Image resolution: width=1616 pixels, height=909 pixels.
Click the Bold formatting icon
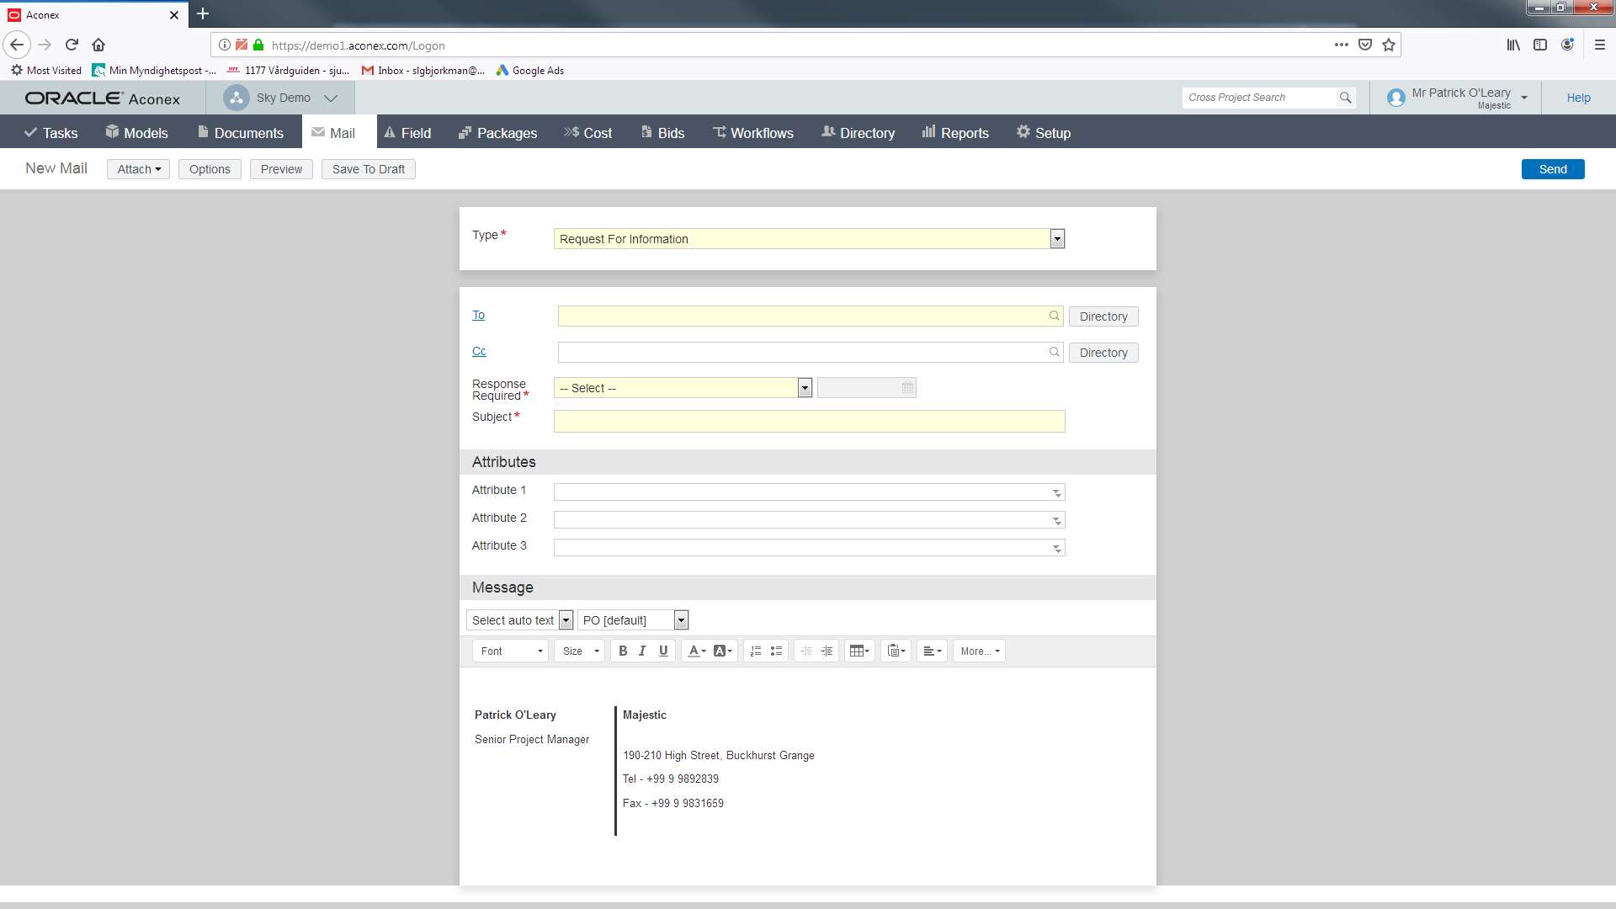621,651
